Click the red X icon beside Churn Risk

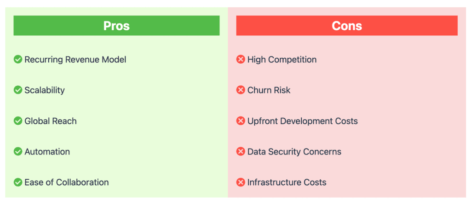241,90
